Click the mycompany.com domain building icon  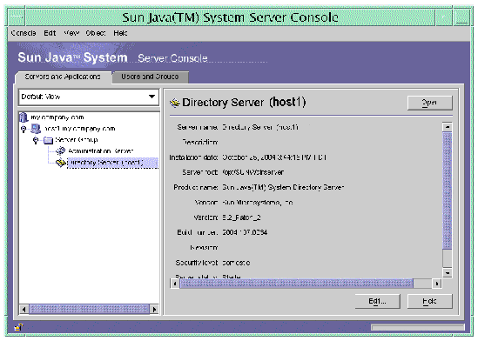click(24, 117)
